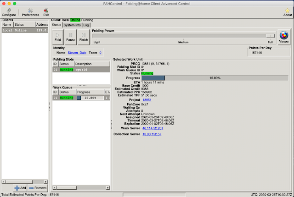Screen dimensions: 294x197
Task: Select work queue row 01 Running
Action: pyautogui.click(x=81, y=98)
